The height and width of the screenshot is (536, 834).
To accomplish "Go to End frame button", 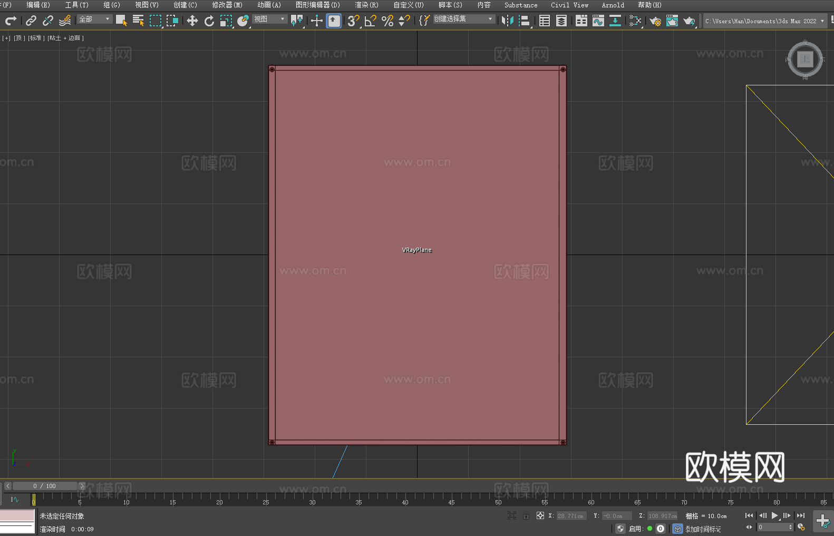I will (801, 515).
